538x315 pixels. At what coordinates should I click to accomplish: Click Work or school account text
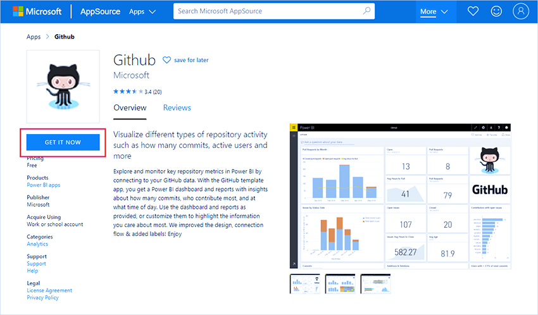coord(55,225)
